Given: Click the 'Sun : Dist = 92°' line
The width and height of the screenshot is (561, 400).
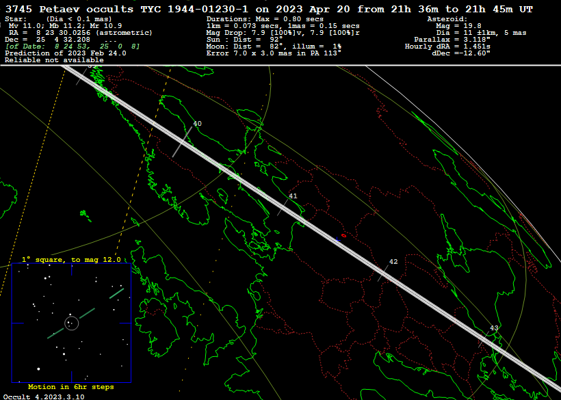Looking at the screenshot, I should [244, 40].
